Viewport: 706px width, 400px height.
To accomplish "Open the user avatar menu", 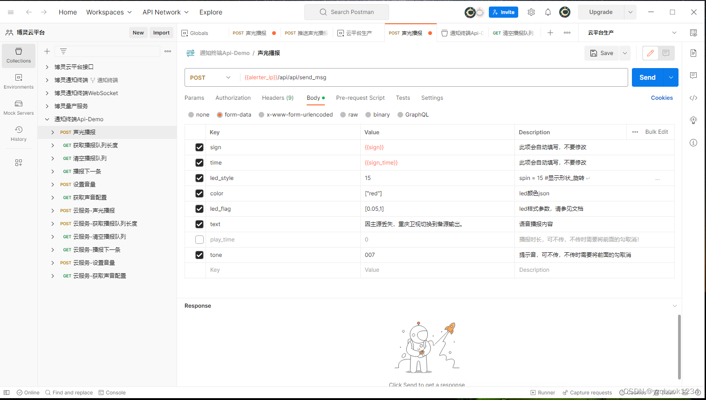I will (x=565, y=12).
